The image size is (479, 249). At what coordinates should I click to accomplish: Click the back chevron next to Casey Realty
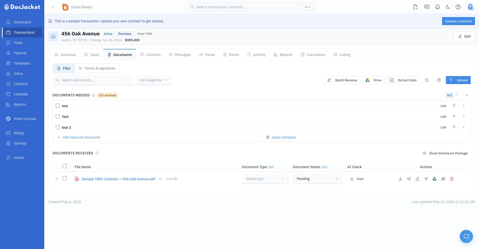tap(53, 7)
